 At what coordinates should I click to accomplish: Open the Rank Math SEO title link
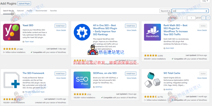coord(176,30)
